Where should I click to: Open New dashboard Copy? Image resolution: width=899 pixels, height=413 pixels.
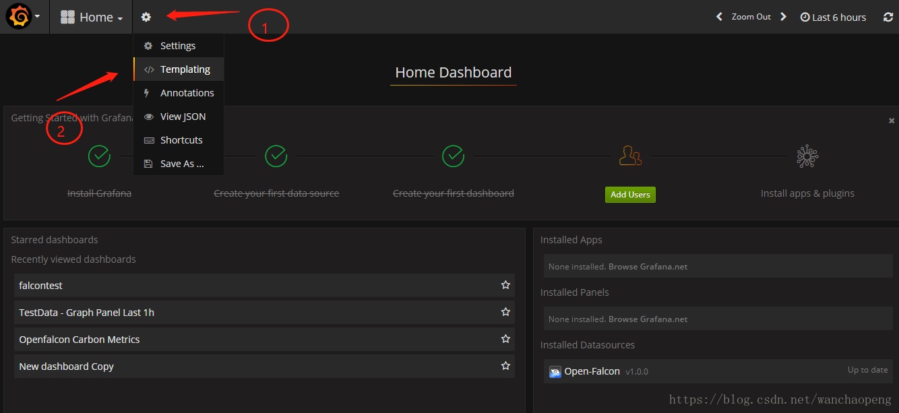coord(264,367)
